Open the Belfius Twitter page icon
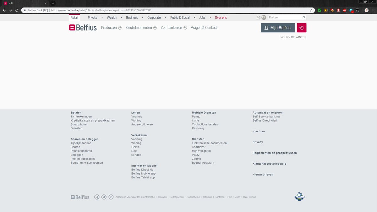The image size is (377, 212). pos(104,197)
